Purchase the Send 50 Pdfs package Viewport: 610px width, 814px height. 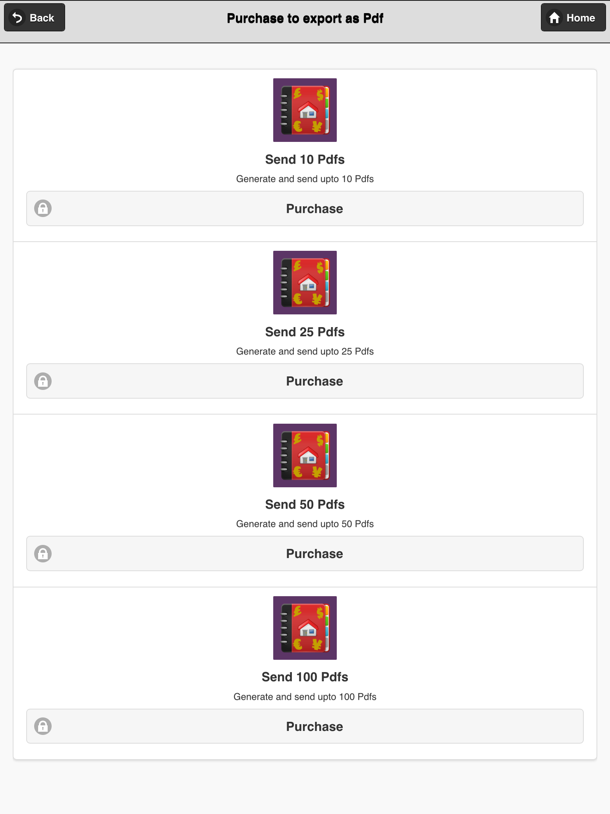tap(305, 554)
